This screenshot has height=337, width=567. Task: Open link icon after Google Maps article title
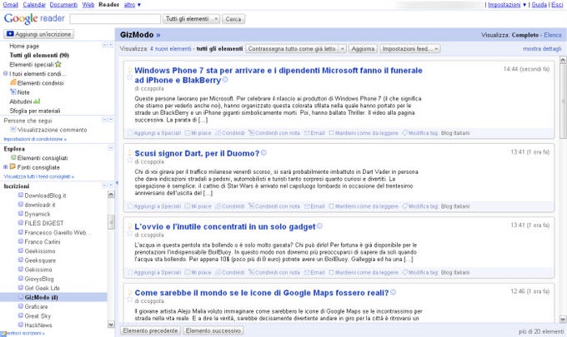pos(393,292)
